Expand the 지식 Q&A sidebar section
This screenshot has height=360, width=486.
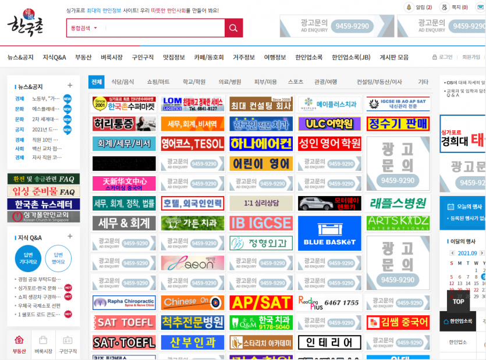pyautogui.click(x=70, y=237)
